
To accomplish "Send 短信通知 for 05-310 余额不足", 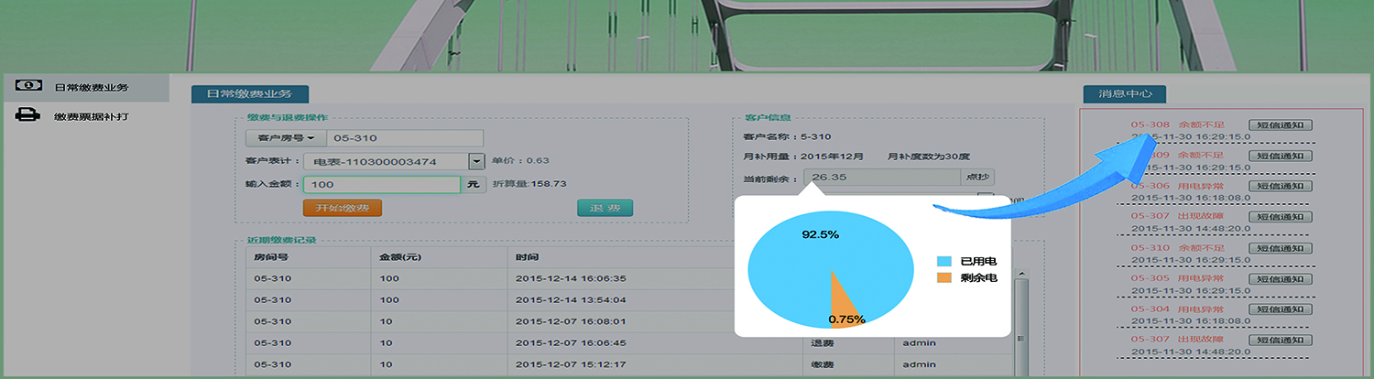I will point(1280,248).
